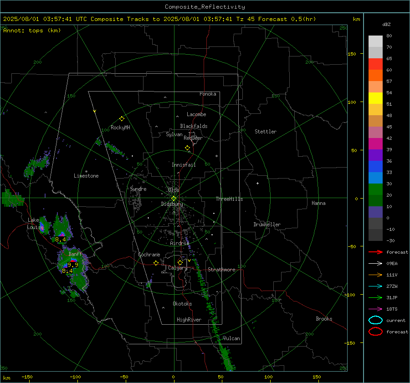Click the Composite_Reflectivity title
This screenshot has height=383, width=410.
coord(205,7)
